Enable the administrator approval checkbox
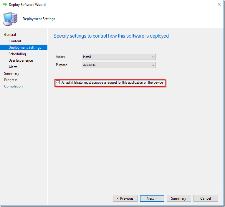The width and height of the screenshot is (225, 207). point(58,83)
